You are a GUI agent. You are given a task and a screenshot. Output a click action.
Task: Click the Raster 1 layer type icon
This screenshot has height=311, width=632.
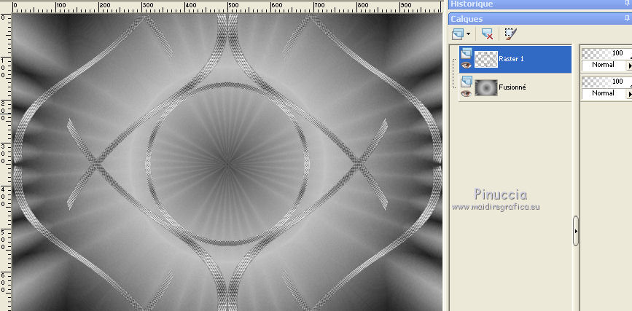point(467,52)
